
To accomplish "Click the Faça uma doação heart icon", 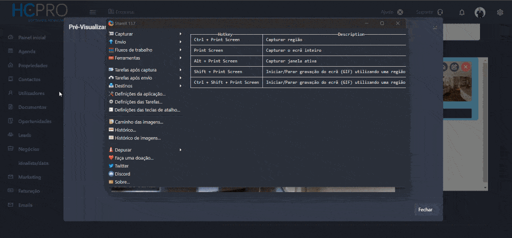I will tap(111, 158).
